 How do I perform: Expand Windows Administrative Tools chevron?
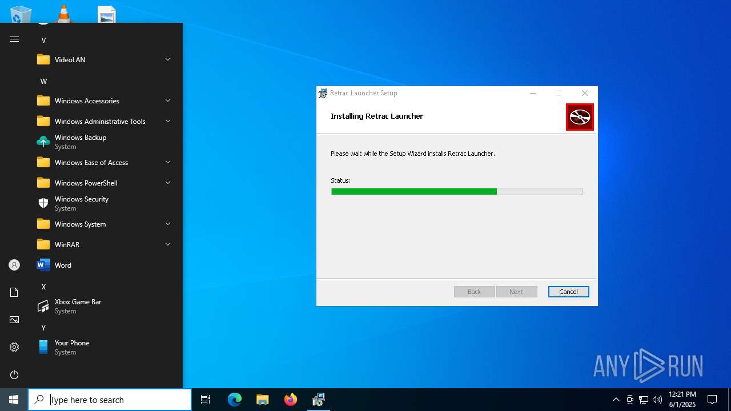coord(168,121)
